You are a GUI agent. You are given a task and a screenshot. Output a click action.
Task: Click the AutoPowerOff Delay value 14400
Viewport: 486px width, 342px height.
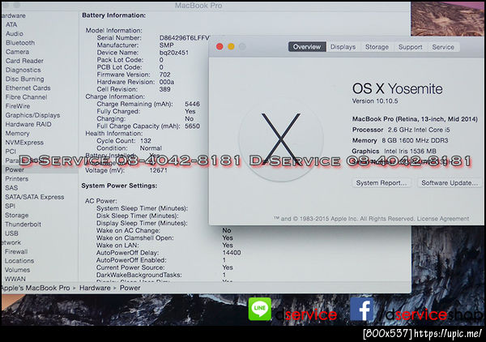click(232, 253)
